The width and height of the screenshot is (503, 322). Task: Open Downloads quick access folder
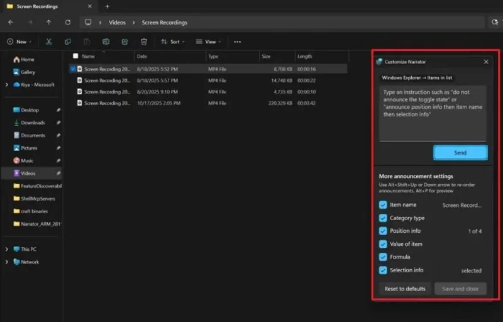coord(29,123)
